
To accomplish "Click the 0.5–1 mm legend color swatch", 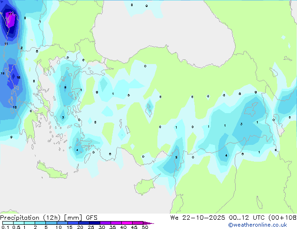I will [x=19, y=223].
